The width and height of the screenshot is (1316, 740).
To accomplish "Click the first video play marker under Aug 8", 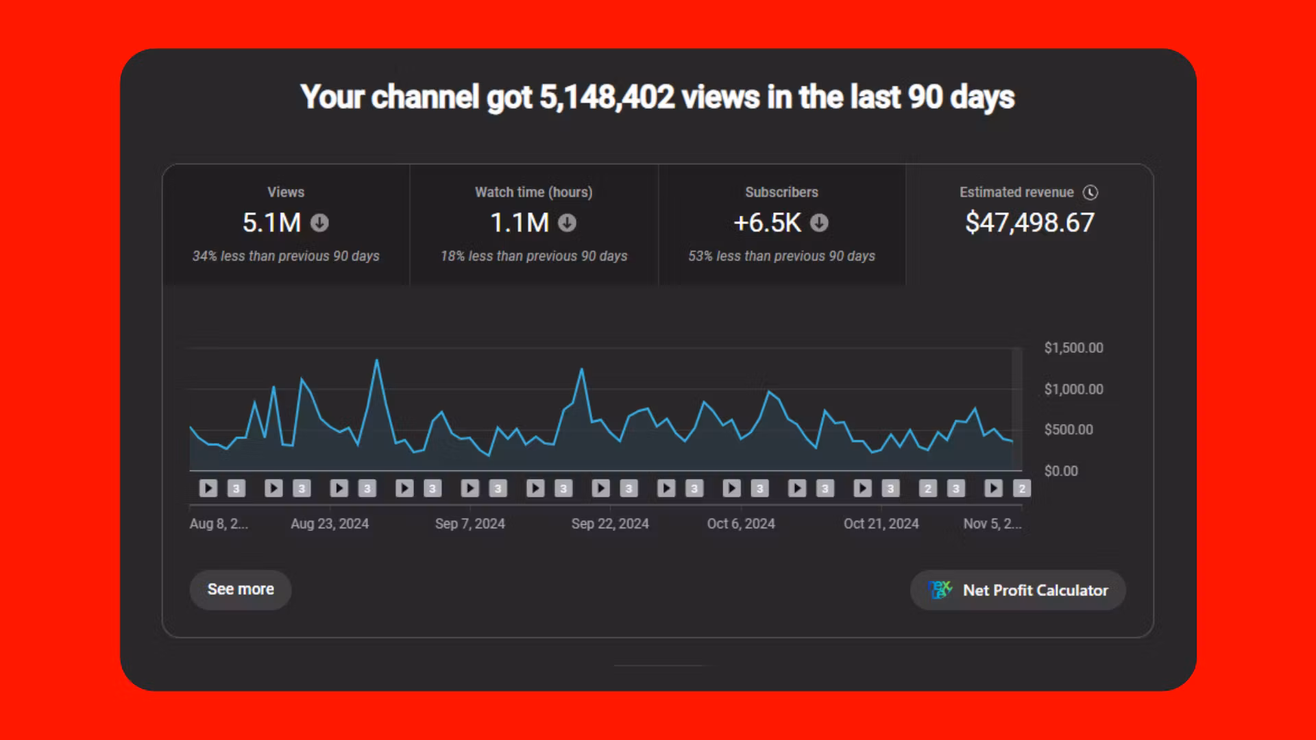I will coord(208,488).
